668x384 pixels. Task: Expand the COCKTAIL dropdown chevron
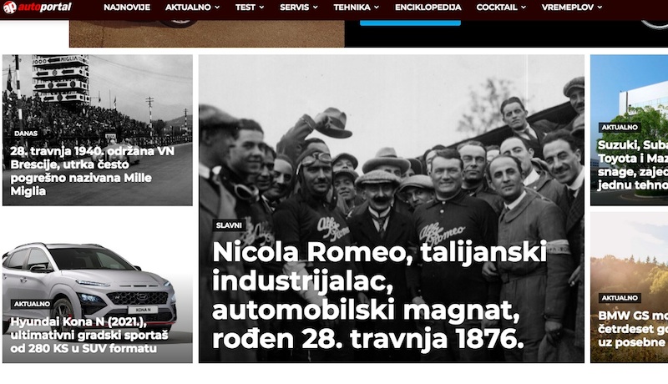click(524, 8)
